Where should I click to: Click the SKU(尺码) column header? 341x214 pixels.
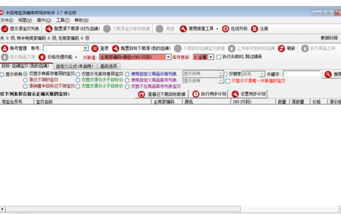tap(253, 102)
